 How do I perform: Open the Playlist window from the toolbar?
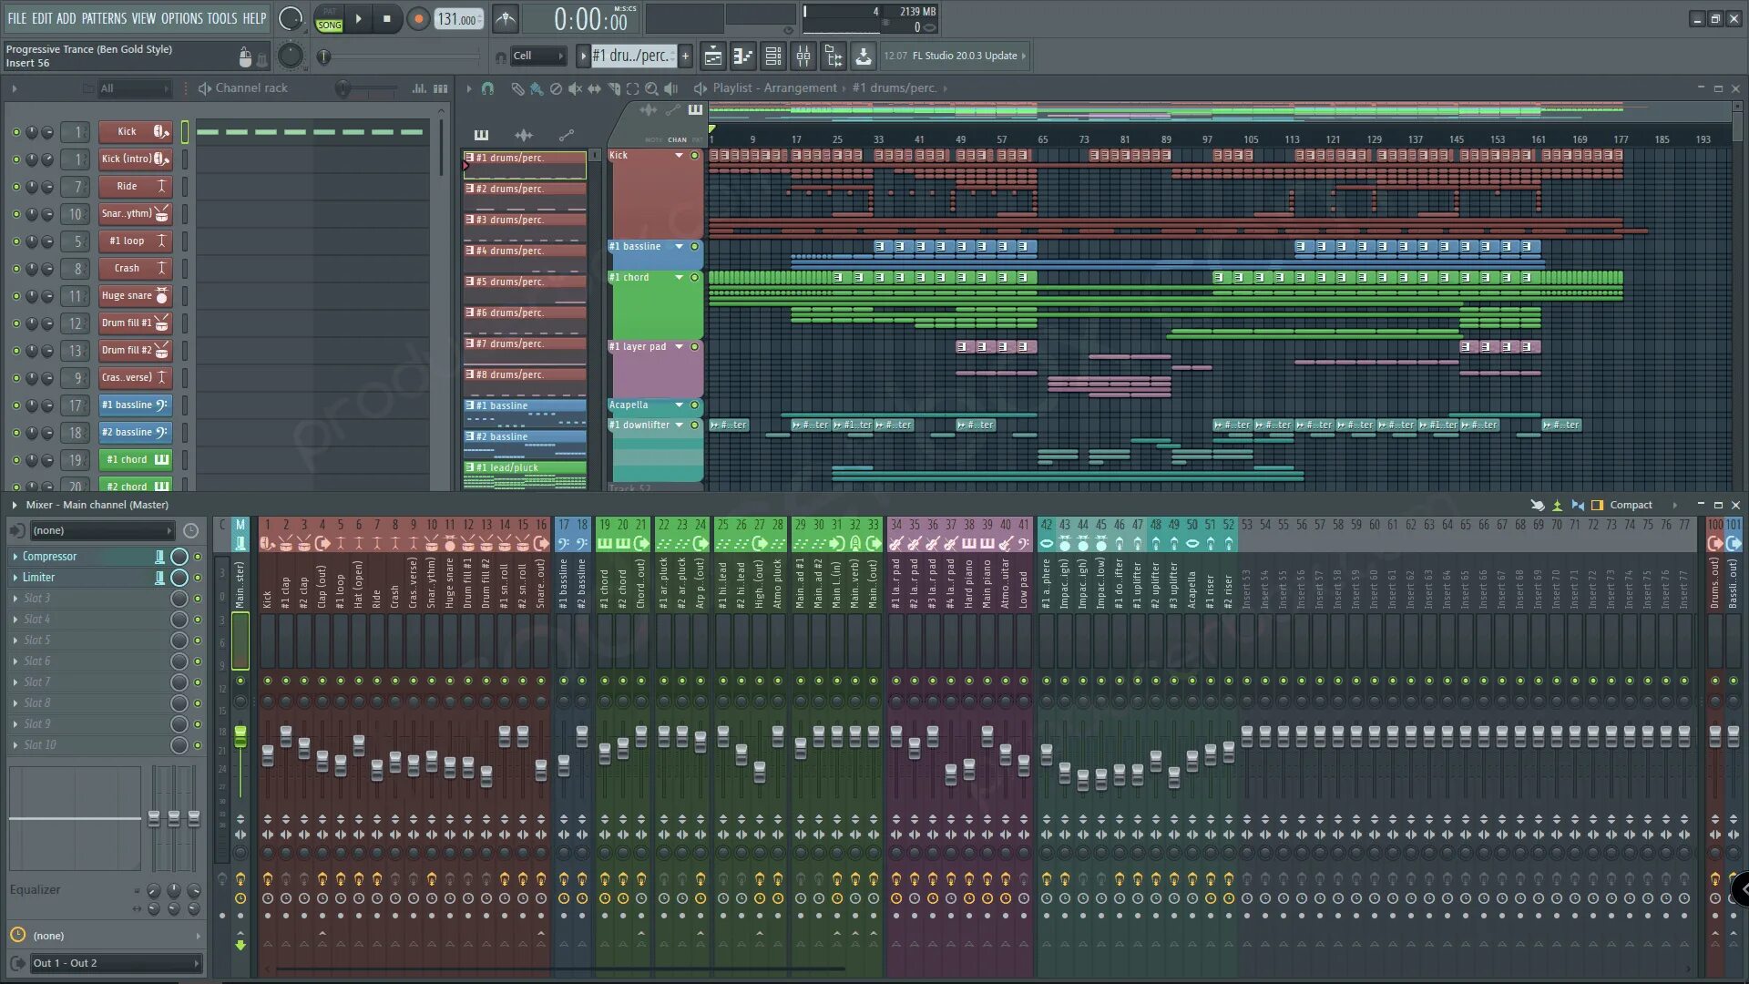[712, 56]
